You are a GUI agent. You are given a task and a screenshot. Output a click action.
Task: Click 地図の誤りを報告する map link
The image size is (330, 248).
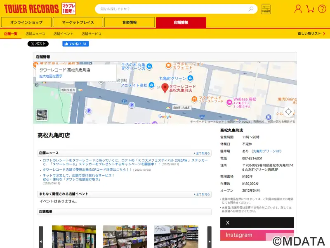[281, 122]
